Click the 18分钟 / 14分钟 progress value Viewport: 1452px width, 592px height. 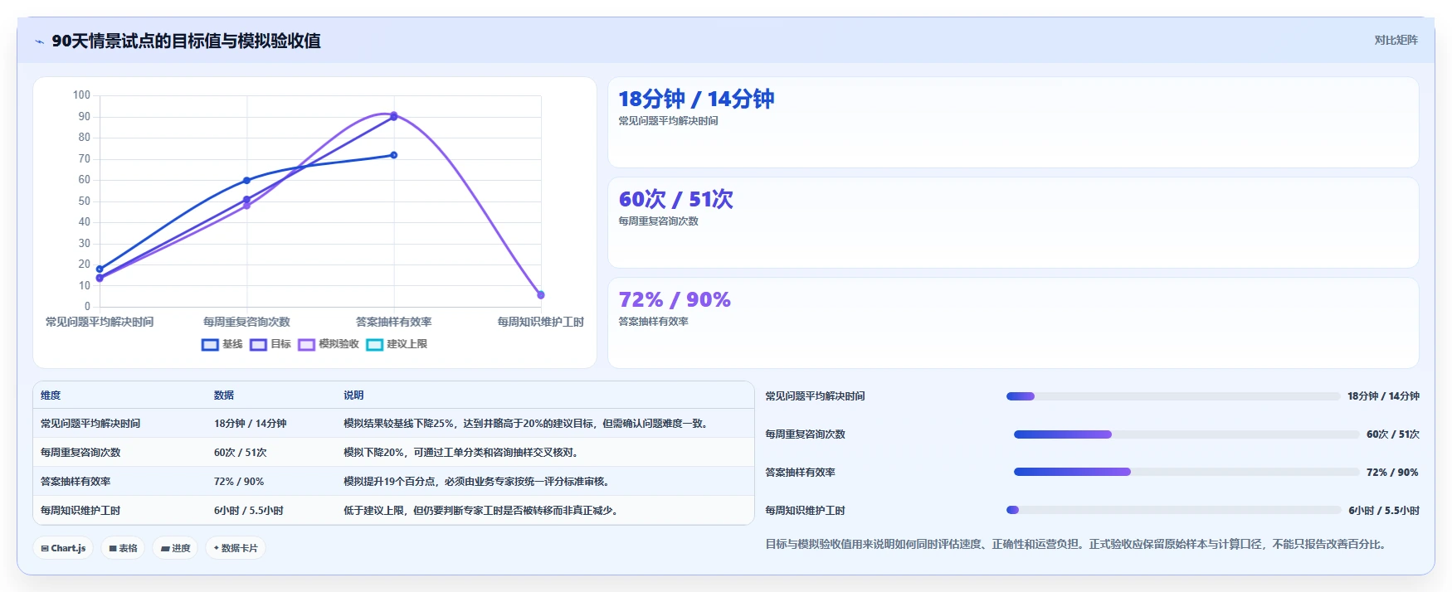click(1383, 396)
